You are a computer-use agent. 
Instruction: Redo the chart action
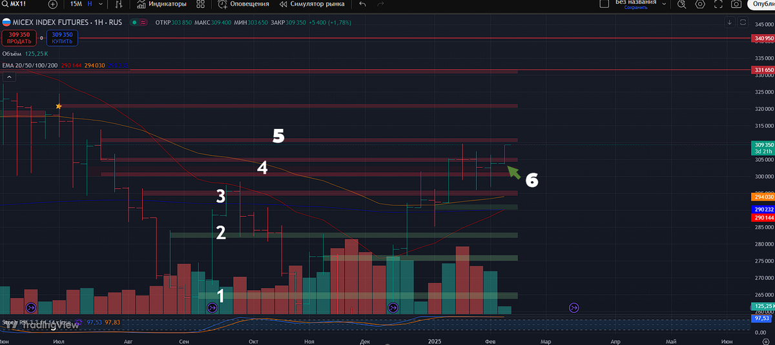click(381, 4)
